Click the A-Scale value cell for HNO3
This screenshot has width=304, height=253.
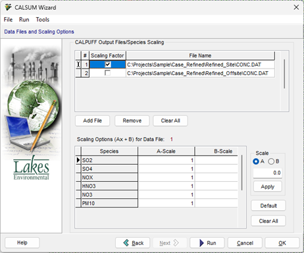coord(166,186)
